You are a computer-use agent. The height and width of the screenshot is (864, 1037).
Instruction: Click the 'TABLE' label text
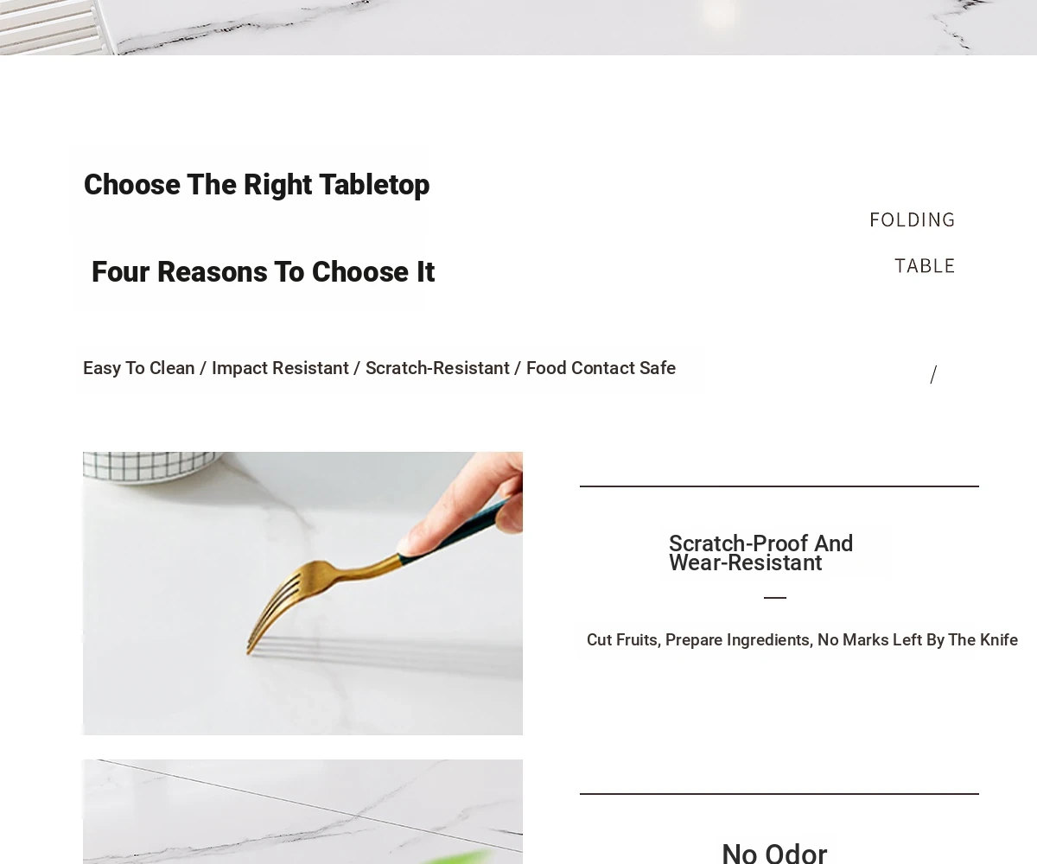tap(925, 266)
